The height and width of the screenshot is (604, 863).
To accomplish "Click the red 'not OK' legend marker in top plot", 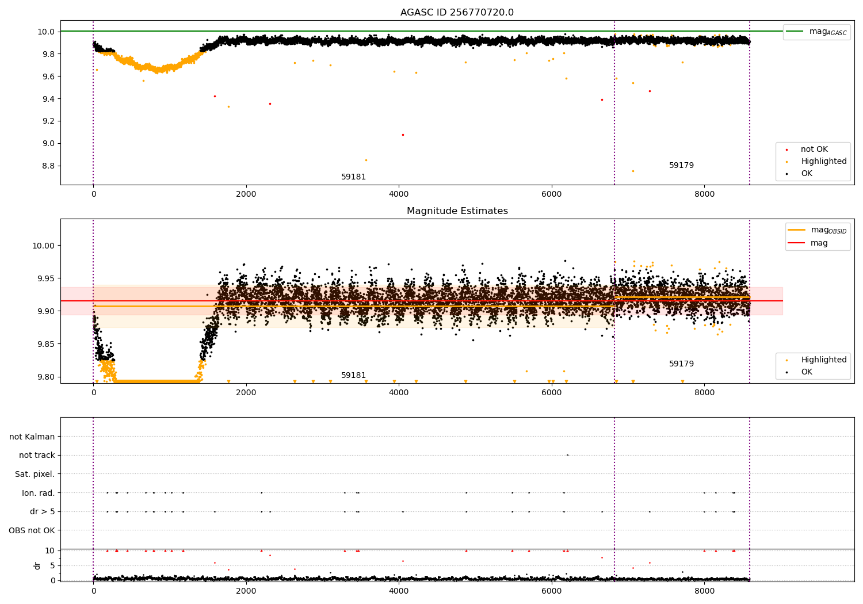I will 786,150.
